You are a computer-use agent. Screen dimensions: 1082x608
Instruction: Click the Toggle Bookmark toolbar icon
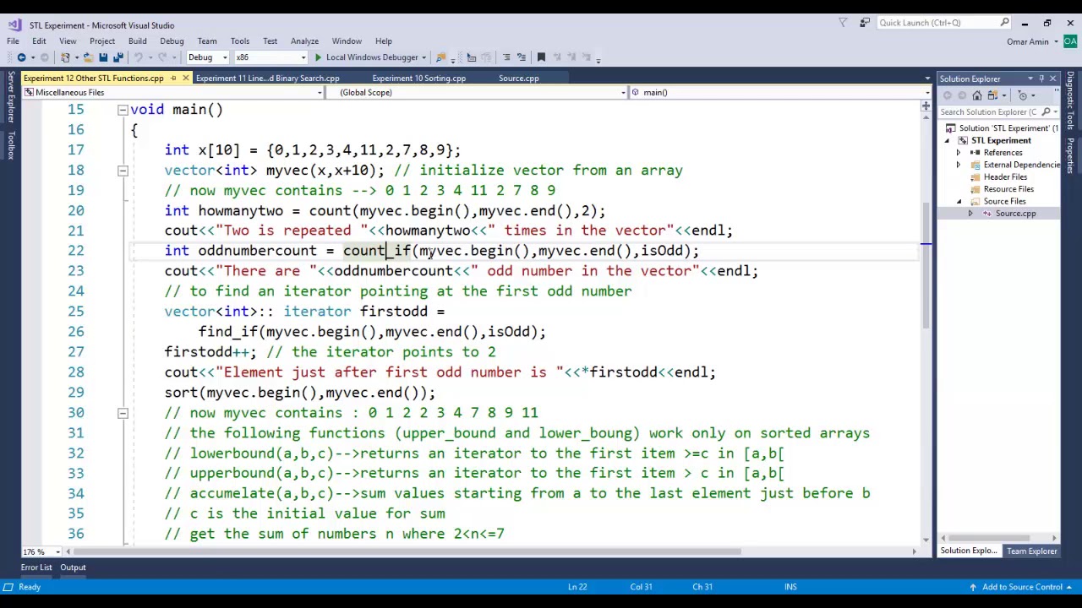coord(541,57)
